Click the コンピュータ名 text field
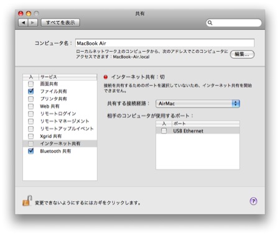 coord(165,43)
